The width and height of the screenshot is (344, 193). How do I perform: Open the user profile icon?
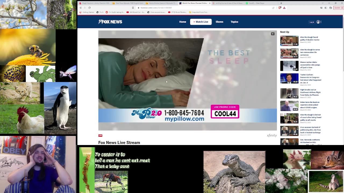[318, 22]
